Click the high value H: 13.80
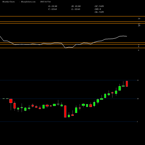This screenshot has width=145, height=145. click(x=76, y=6)
